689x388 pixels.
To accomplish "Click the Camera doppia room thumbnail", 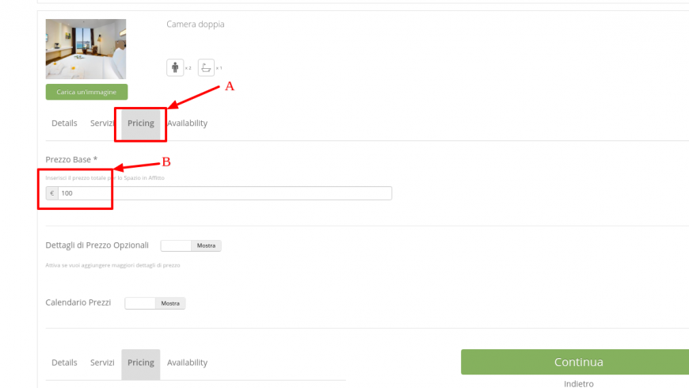I will click(86, 49).
